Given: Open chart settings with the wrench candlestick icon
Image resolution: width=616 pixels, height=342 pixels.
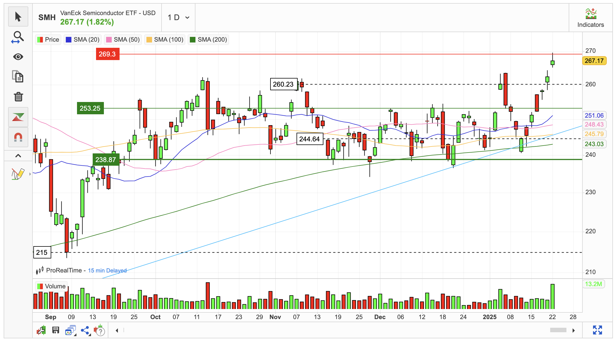Looking at the screenshot, I should tap(41, 330).
